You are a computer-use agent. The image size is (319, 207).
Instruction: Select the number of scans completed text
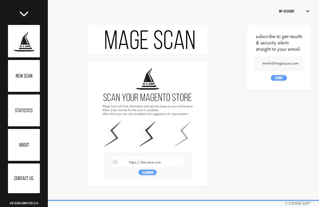[24, 203]
